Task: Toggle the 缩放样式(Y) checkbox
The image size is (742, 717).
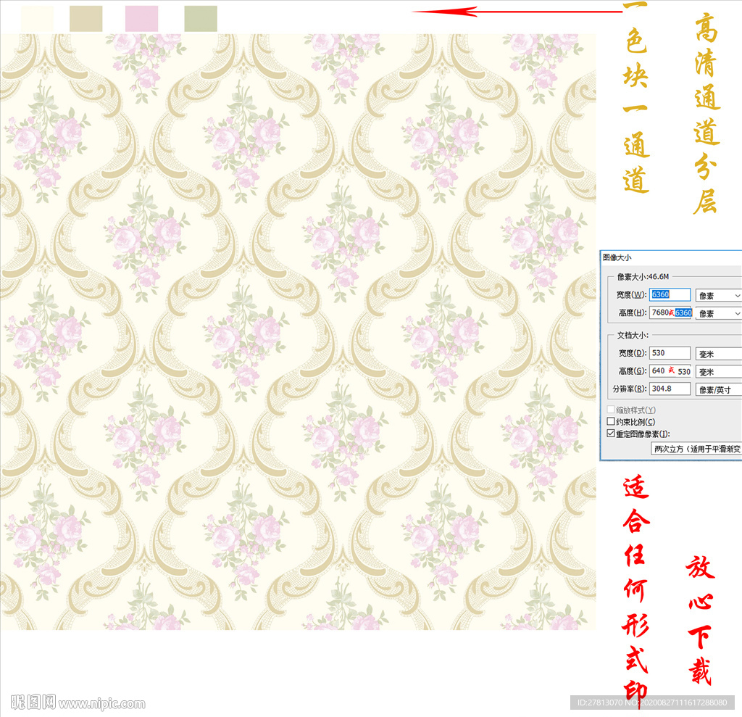Action: pyautogui.click(x=611, y=409)
